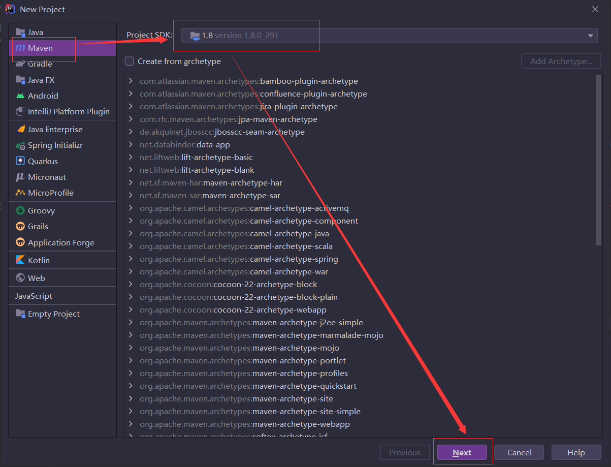Click the Kotlin logo icon

pos(20,260)
